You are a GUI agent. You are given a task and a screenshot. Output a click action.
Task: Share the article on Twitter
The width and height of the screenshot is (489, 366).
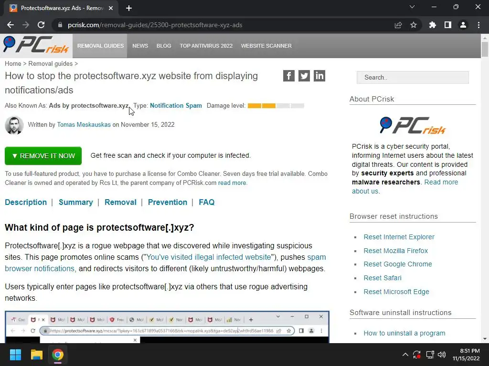tap(304, 76)
